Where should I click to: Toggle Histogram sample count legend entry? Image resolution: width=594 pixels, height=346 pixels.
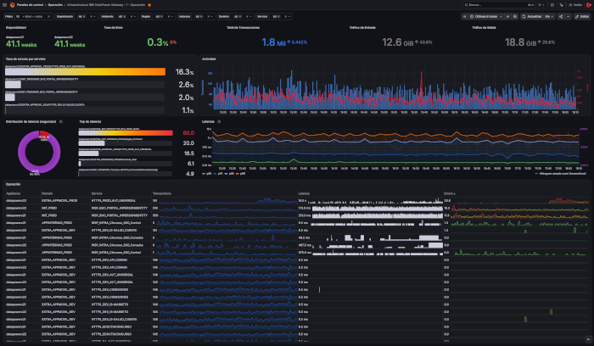pos(560,174)
